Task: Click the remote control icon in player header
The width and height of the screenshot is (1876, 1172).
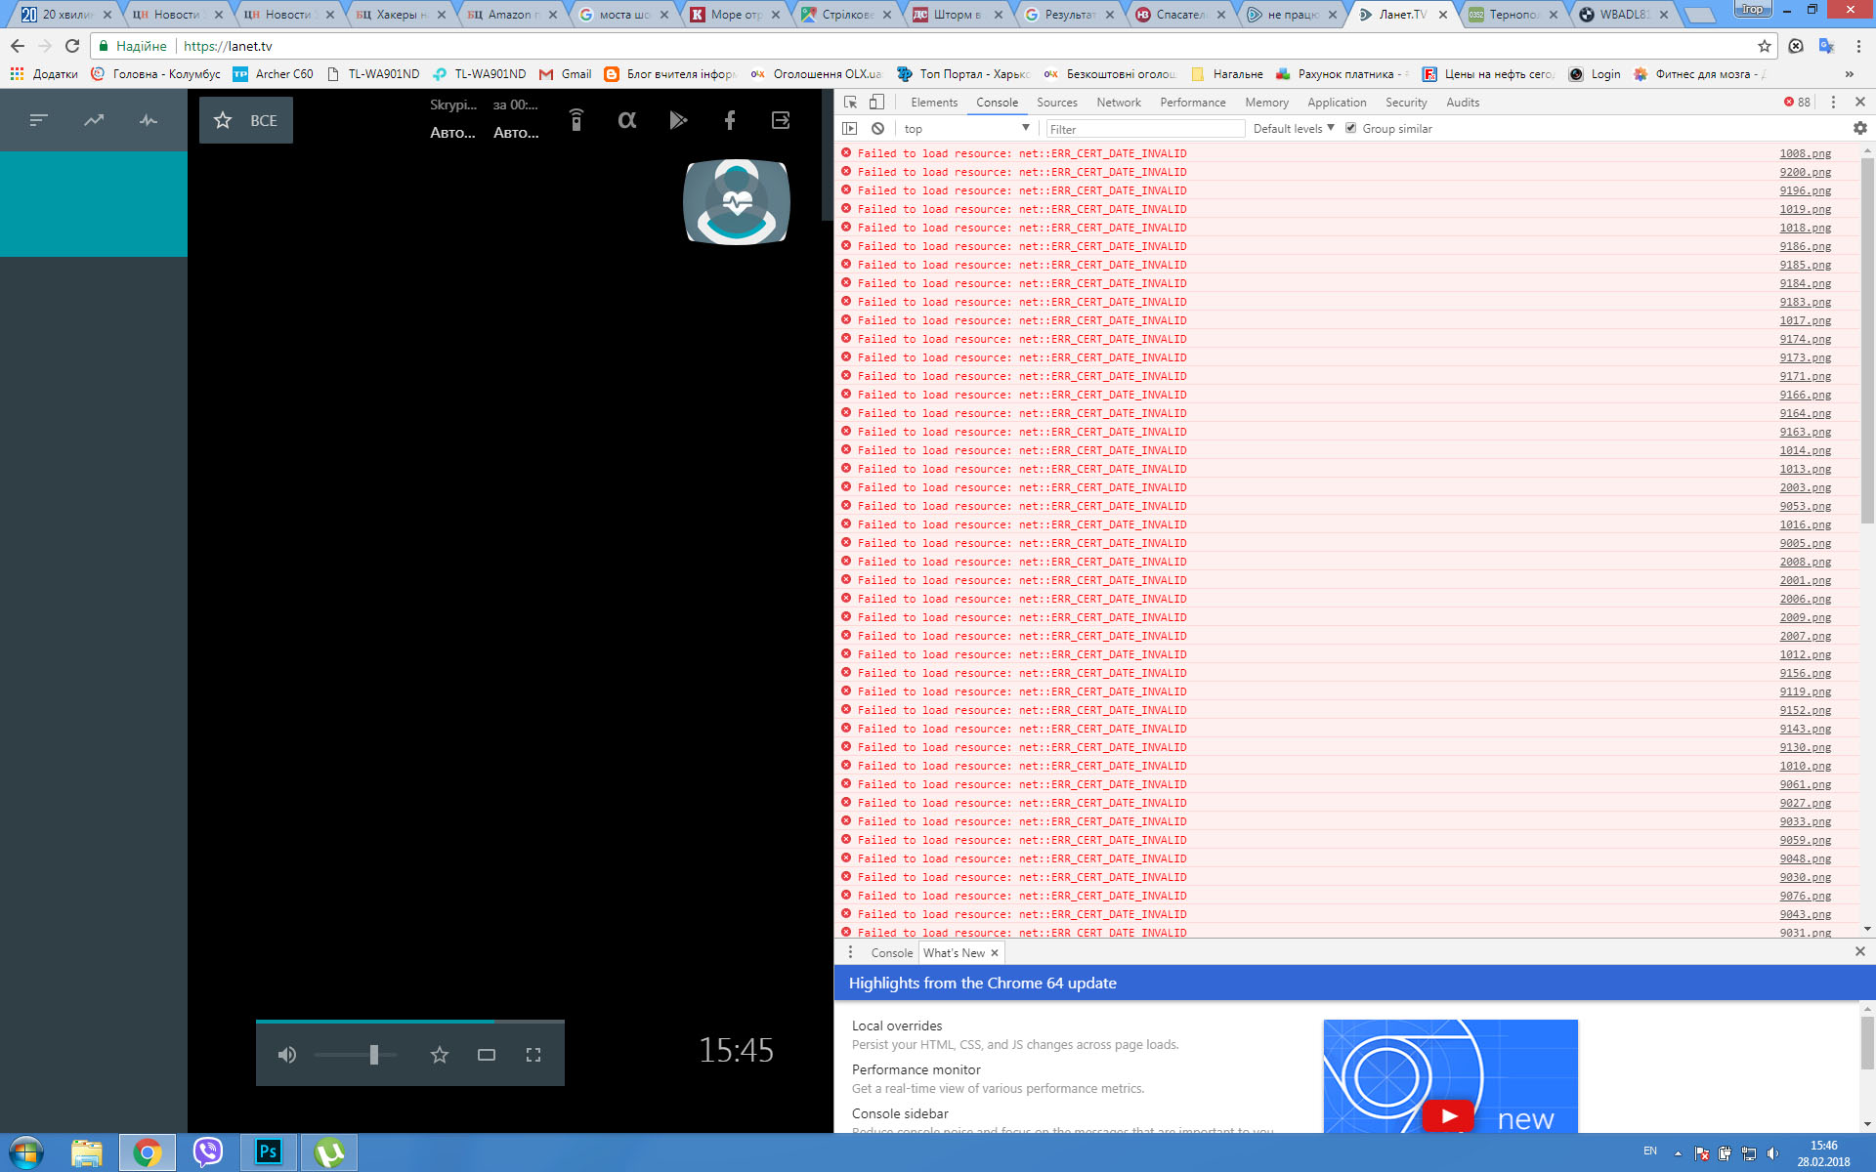Action: [x=576, y=120]
